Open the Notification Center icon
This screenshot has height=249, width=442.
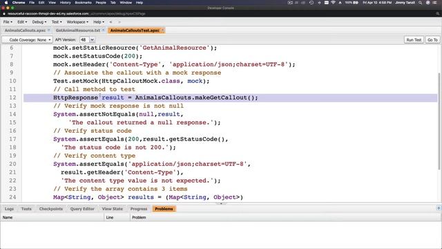point(435,3)
